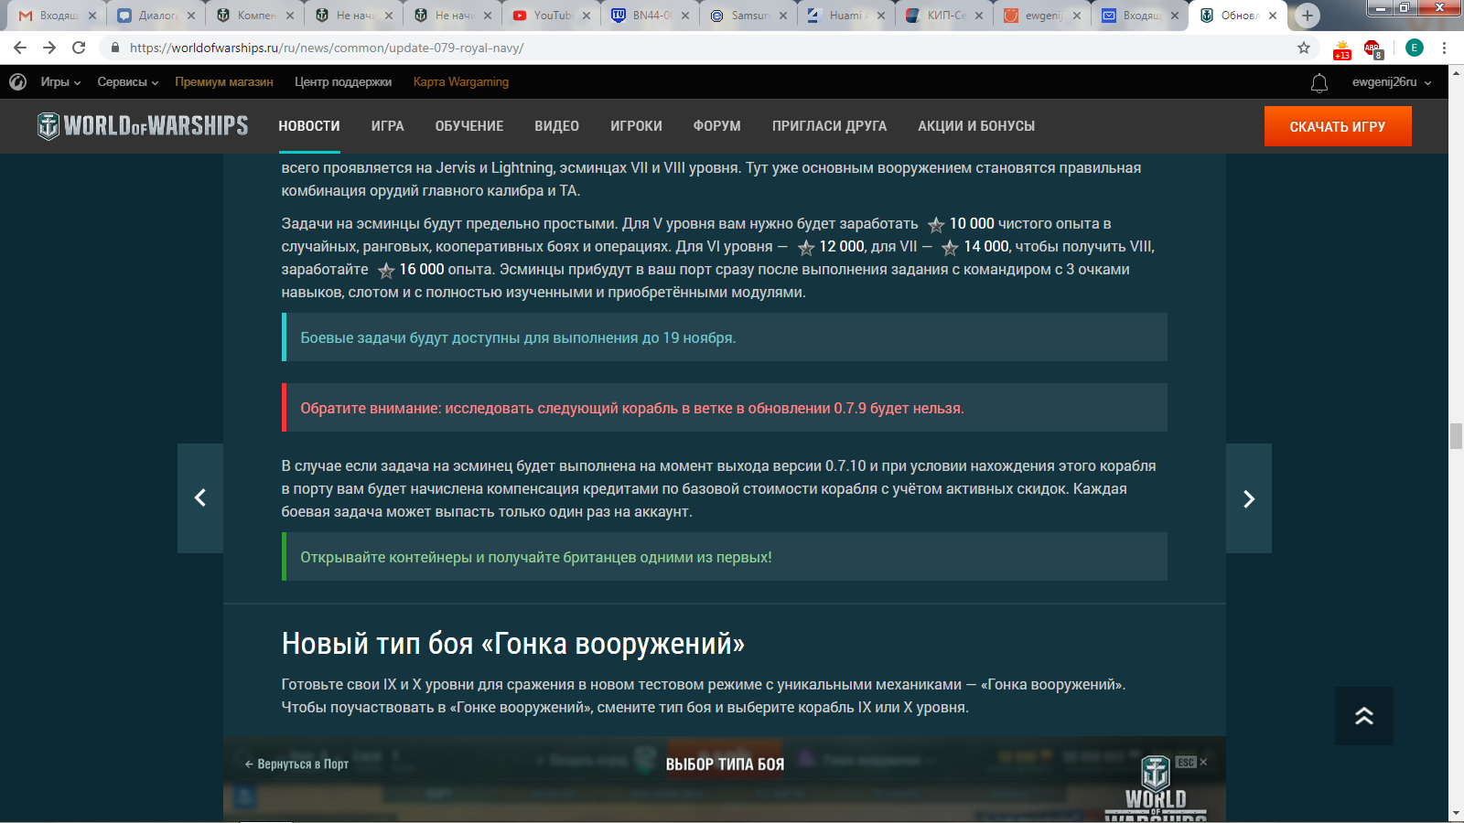Go to the previous article arrow
The image size is (1464, 823).
click(200, 498)
